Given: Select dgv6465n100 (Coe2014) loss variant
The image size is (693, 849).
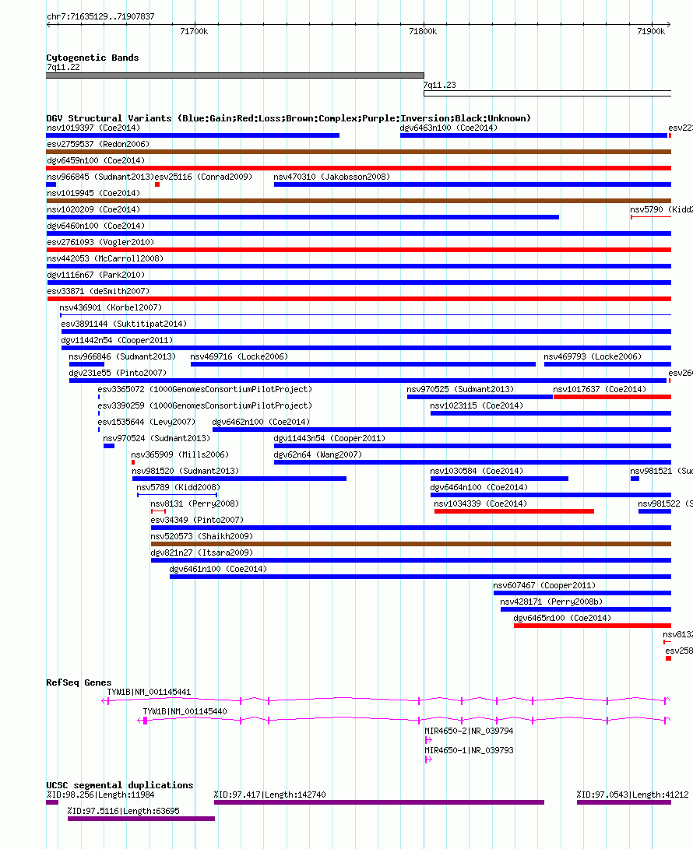Looking at the screenshot, I should [x=593, y=626].
